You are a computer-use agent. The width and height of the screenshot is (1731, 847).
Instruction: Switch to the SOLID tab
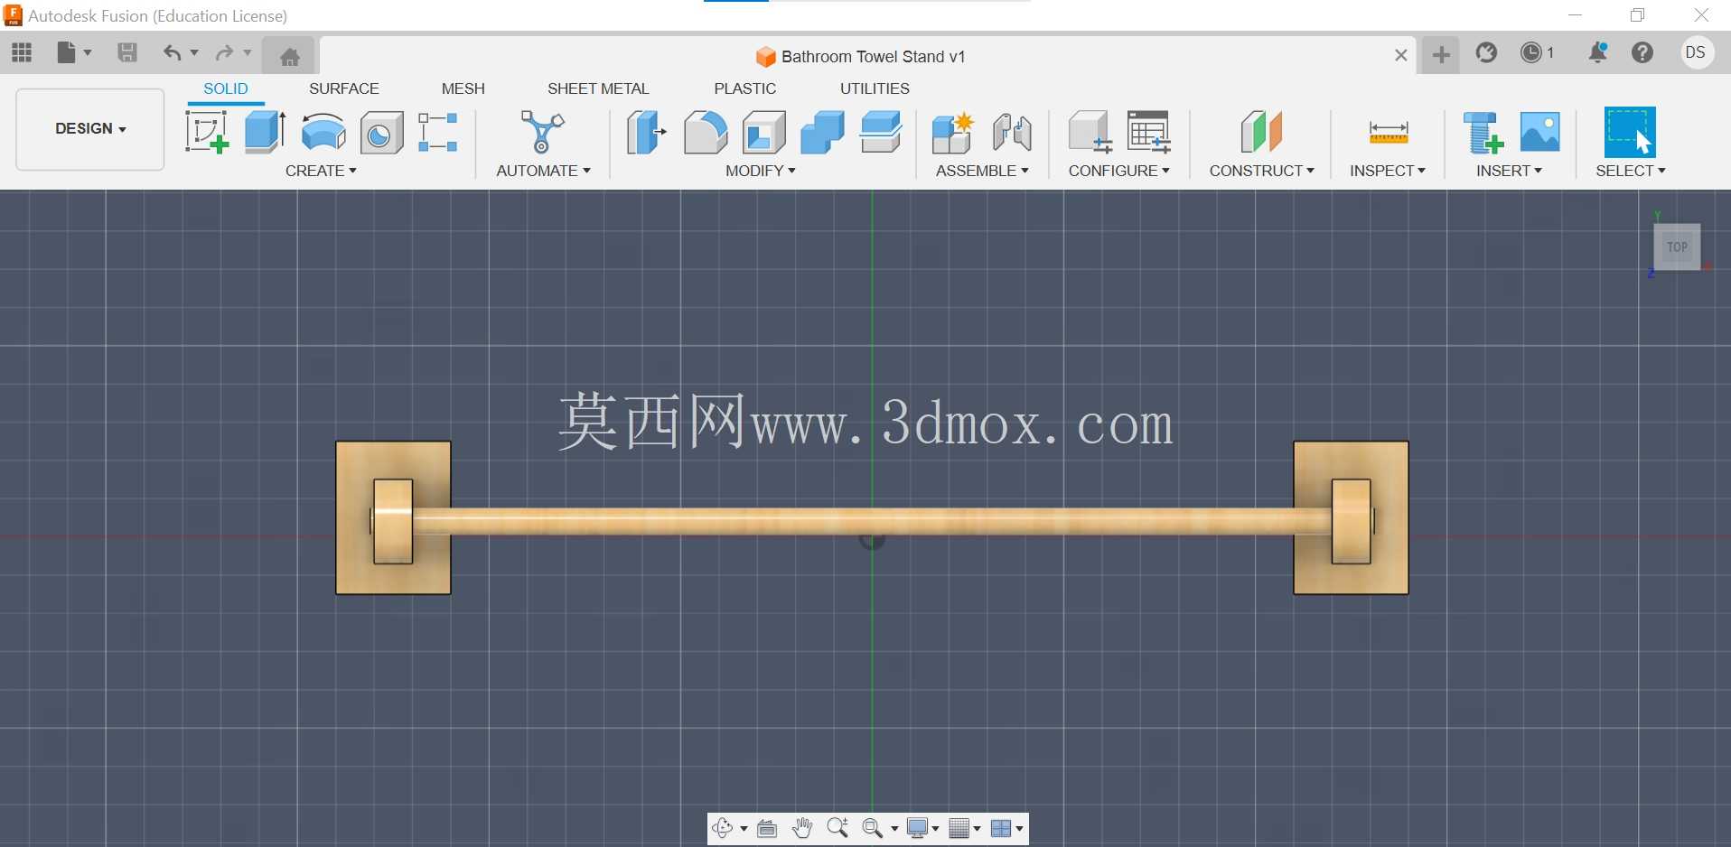coord(225,88)
